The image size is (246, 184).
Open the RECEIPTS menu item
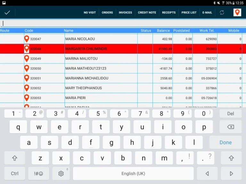(x=169, y=12)
